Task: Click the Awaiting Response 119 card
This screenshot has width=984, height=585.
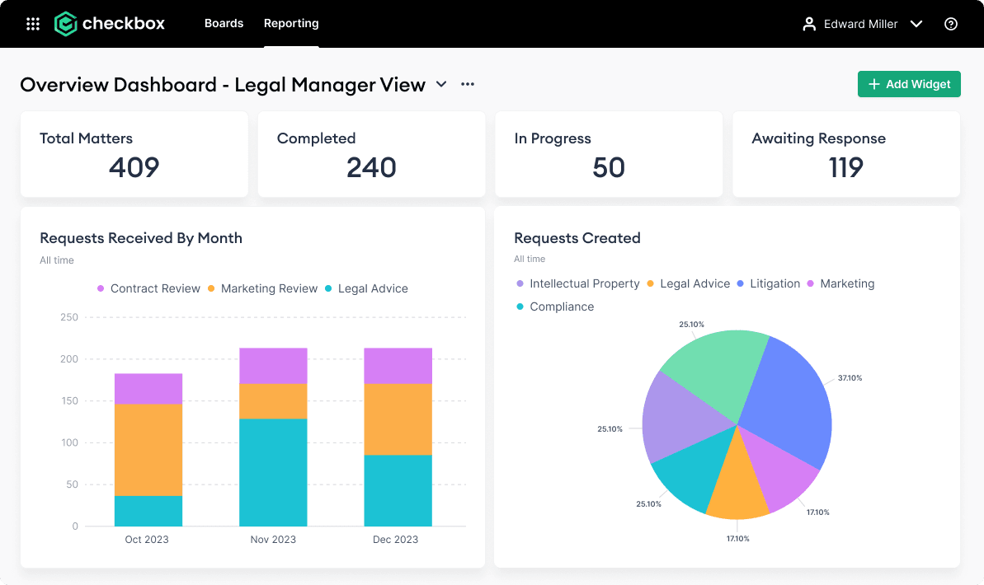Action: coord(846,155)
